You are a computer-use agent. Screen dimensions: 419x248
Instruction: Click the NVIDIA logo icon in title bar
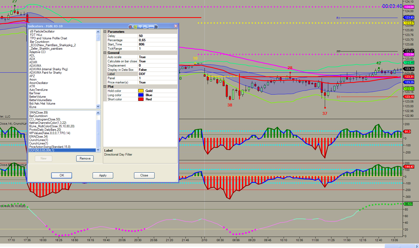point(135,27)
